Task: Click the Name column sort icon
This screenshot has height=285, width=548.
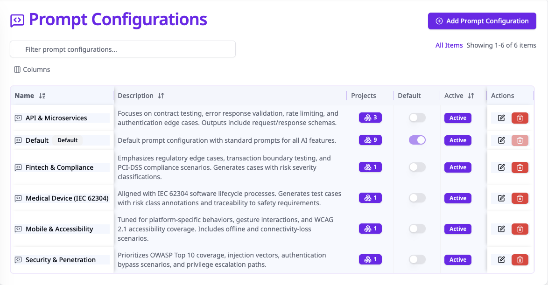Action: click(x=42, y=96)
